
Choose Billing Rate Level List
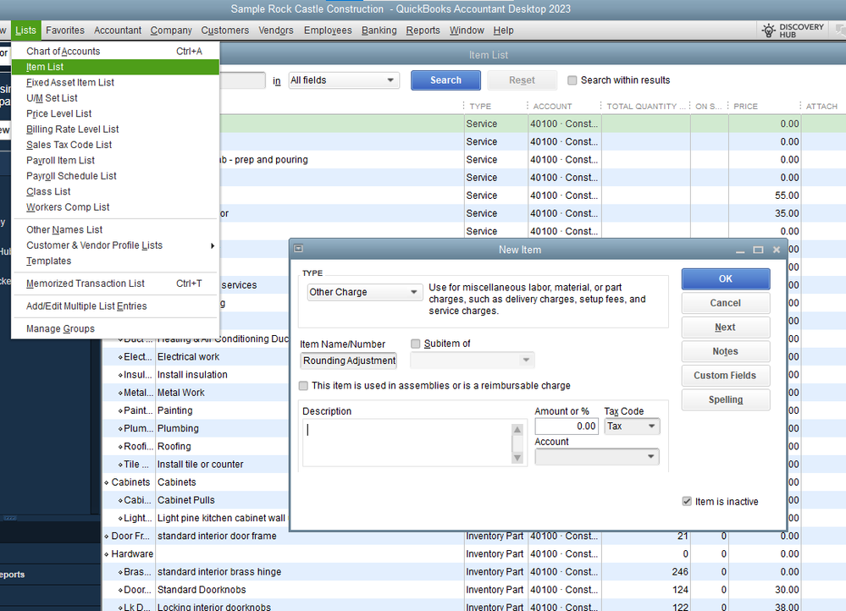[x=115, y=129]
